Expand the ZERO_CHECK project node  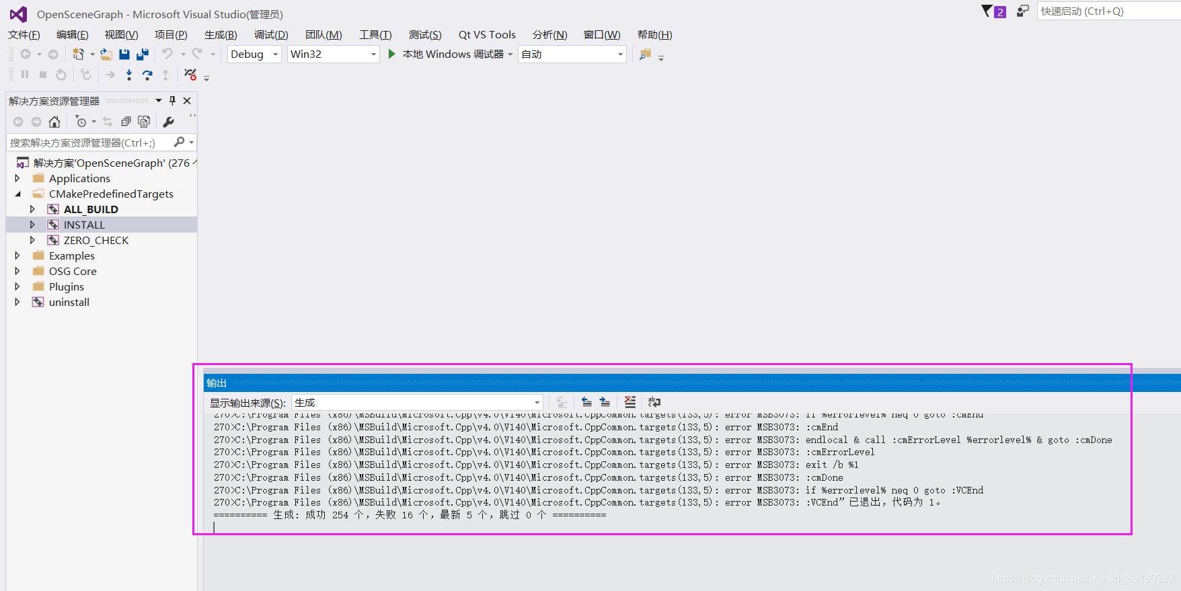click(32, 240)
